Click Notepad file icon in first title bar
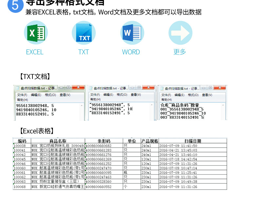 pos(18,88)
